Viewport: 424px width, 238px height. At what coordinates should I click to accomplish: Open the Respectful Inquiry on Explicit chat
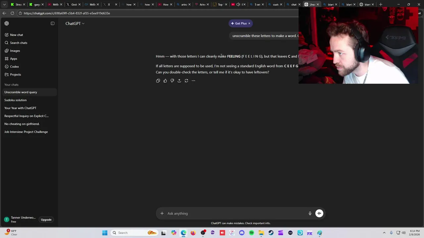tap(29, 116)
